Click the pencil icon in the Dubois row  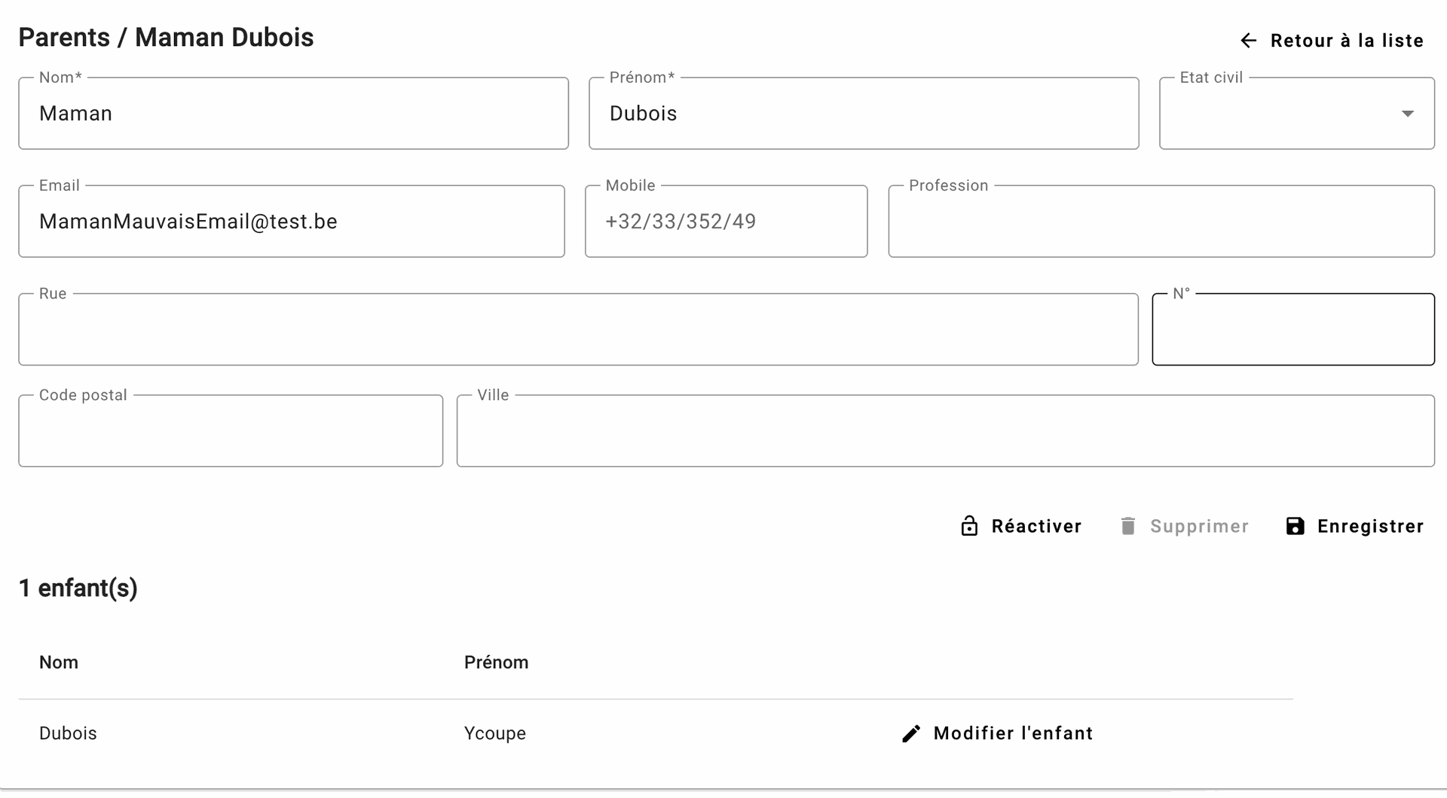point(911,734)
